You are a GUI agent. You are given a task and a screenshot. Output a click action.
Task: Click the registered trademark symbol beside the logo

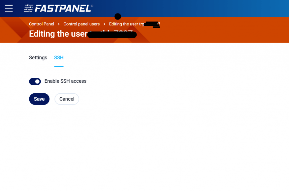coord(92,5)
